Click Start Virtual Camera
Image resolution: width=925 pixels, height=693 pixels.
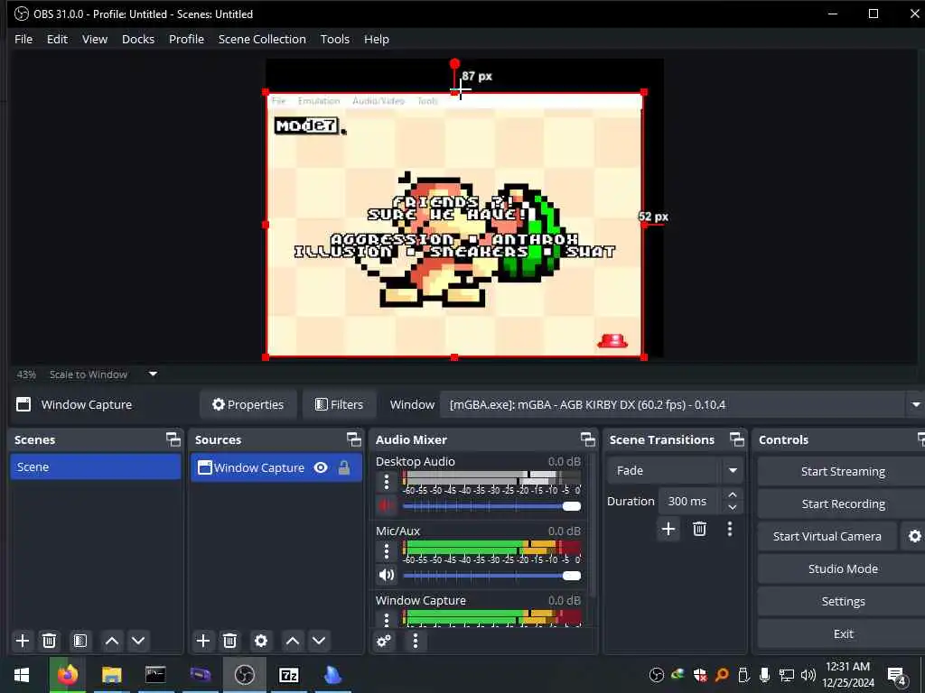click(827, 536)
